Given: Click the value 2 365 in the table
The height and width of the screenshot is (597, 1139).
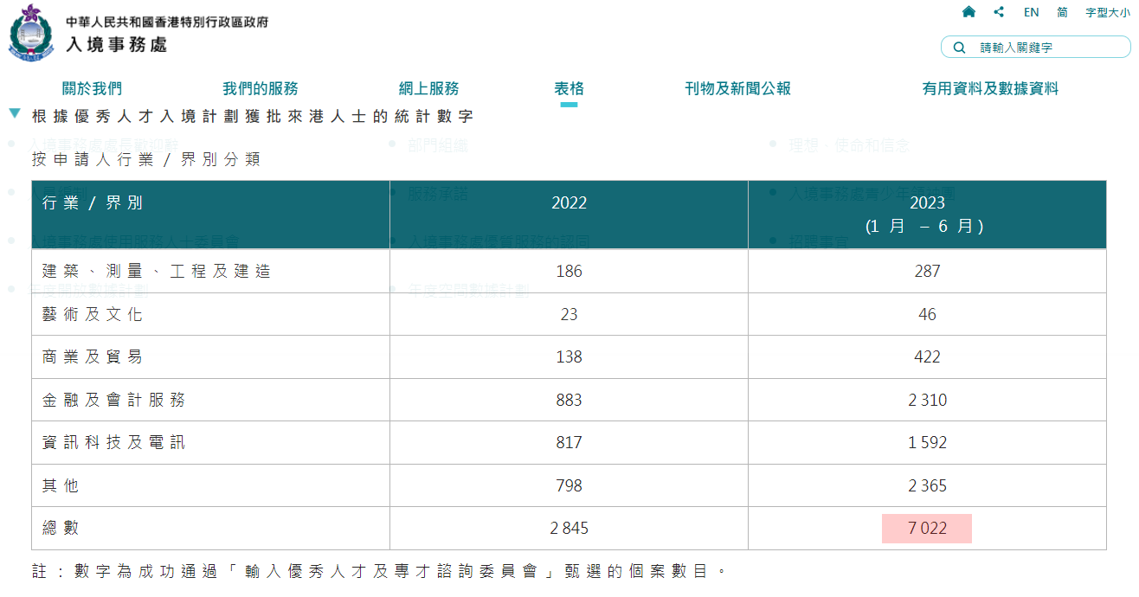Looking at the screenshot, I should [x=927, y=485].
